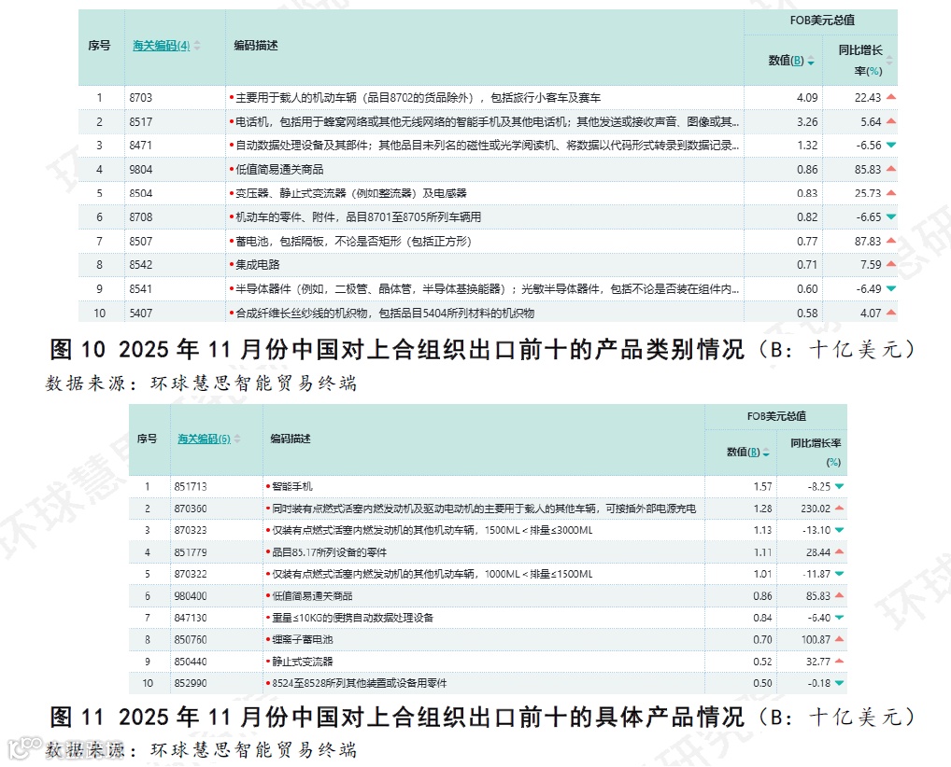Image resolution: width=951 pixels, height=767 pixels.
Task: Click red up arrow in 8504 row
Action: [x=891, y=192]
